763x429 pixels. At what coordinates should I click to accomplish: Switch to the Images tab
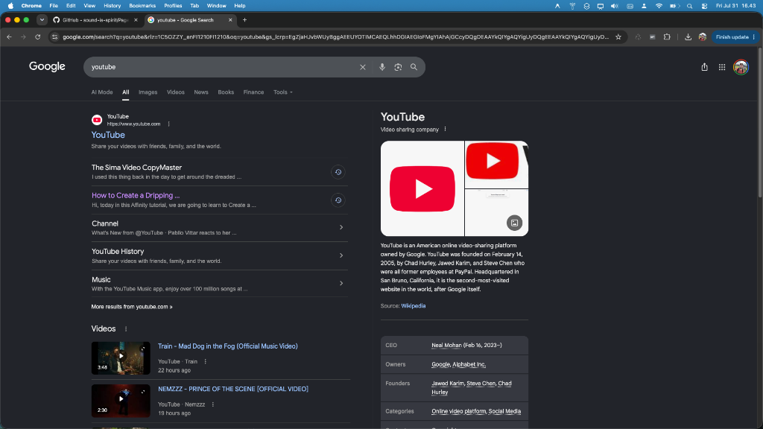[148, 92]
